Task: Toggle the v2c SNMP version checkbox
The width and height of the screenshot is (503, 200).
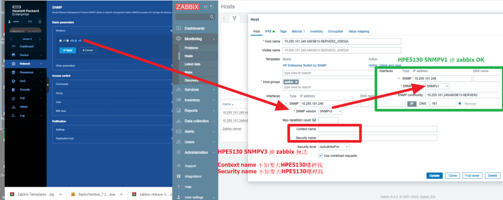Action: (x=68, y=41)
